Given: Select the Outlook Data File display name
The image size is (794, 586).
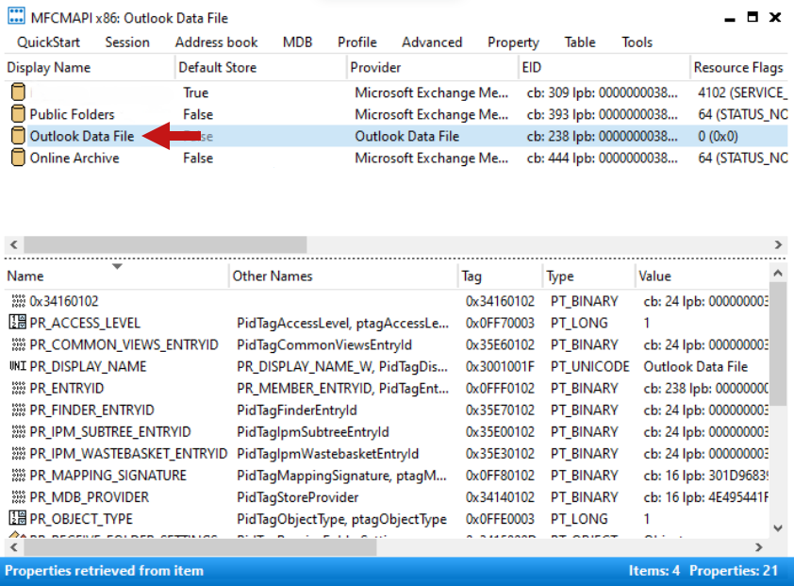Looking at the screenshot, I should click(x=82, y=136).
